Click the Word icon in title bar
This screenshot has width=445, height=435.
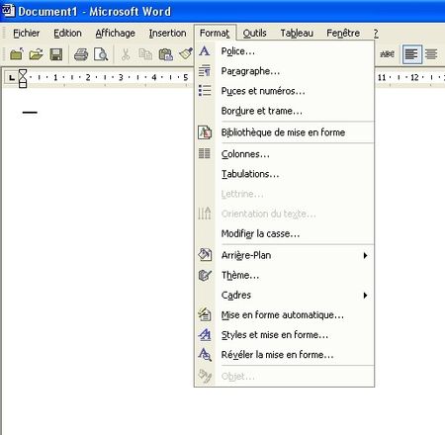point(8,11)
